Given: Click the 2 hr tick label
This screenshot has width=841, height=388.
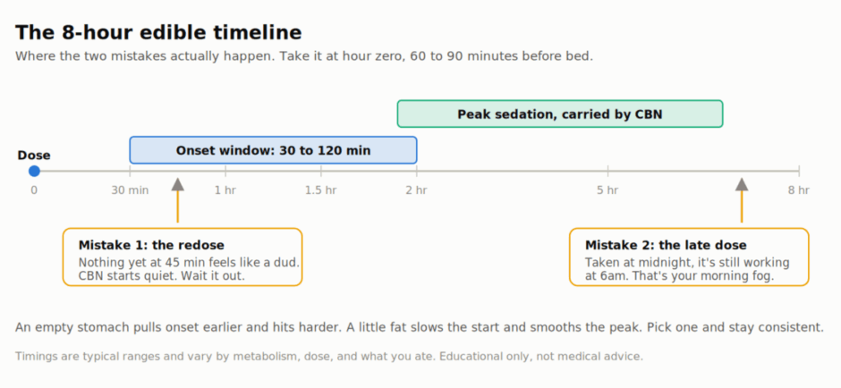Looking at the screenshot, I should (416, 190).
